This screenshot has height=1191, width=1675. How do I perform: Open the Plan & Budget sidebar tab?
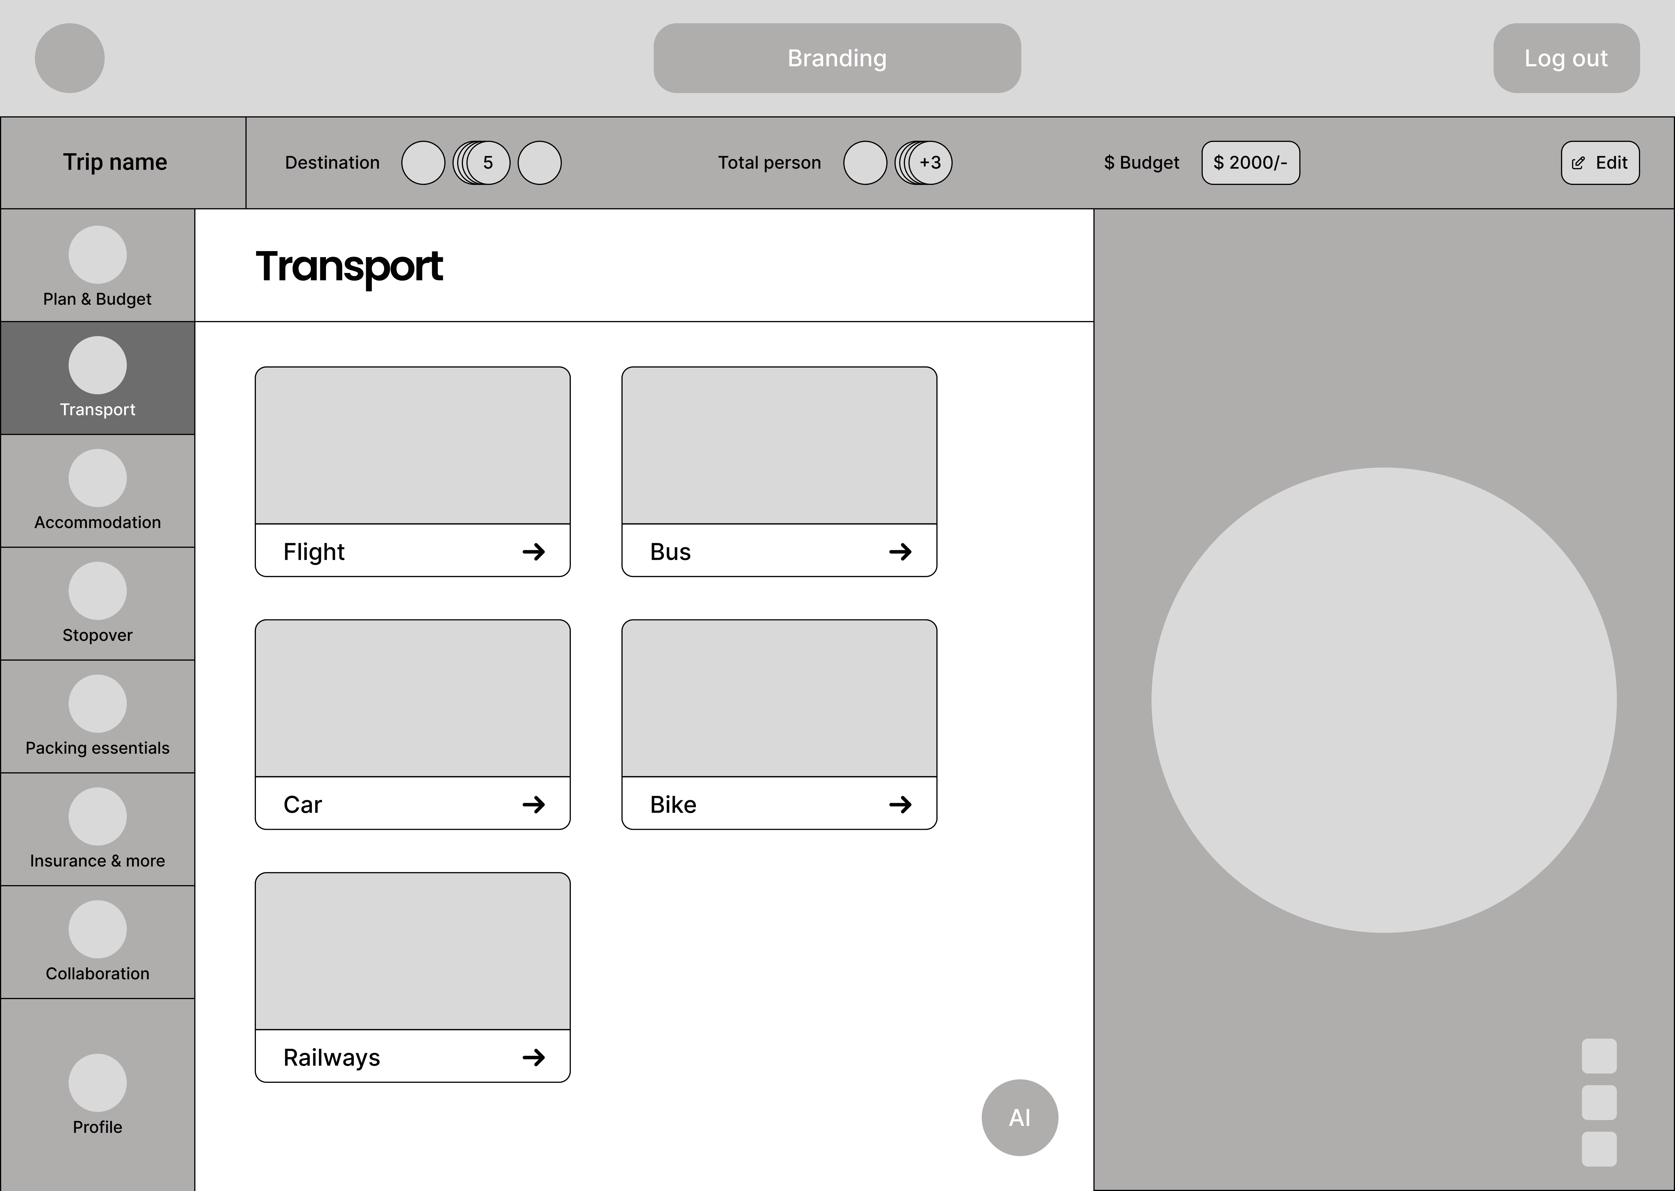point(97,265)
